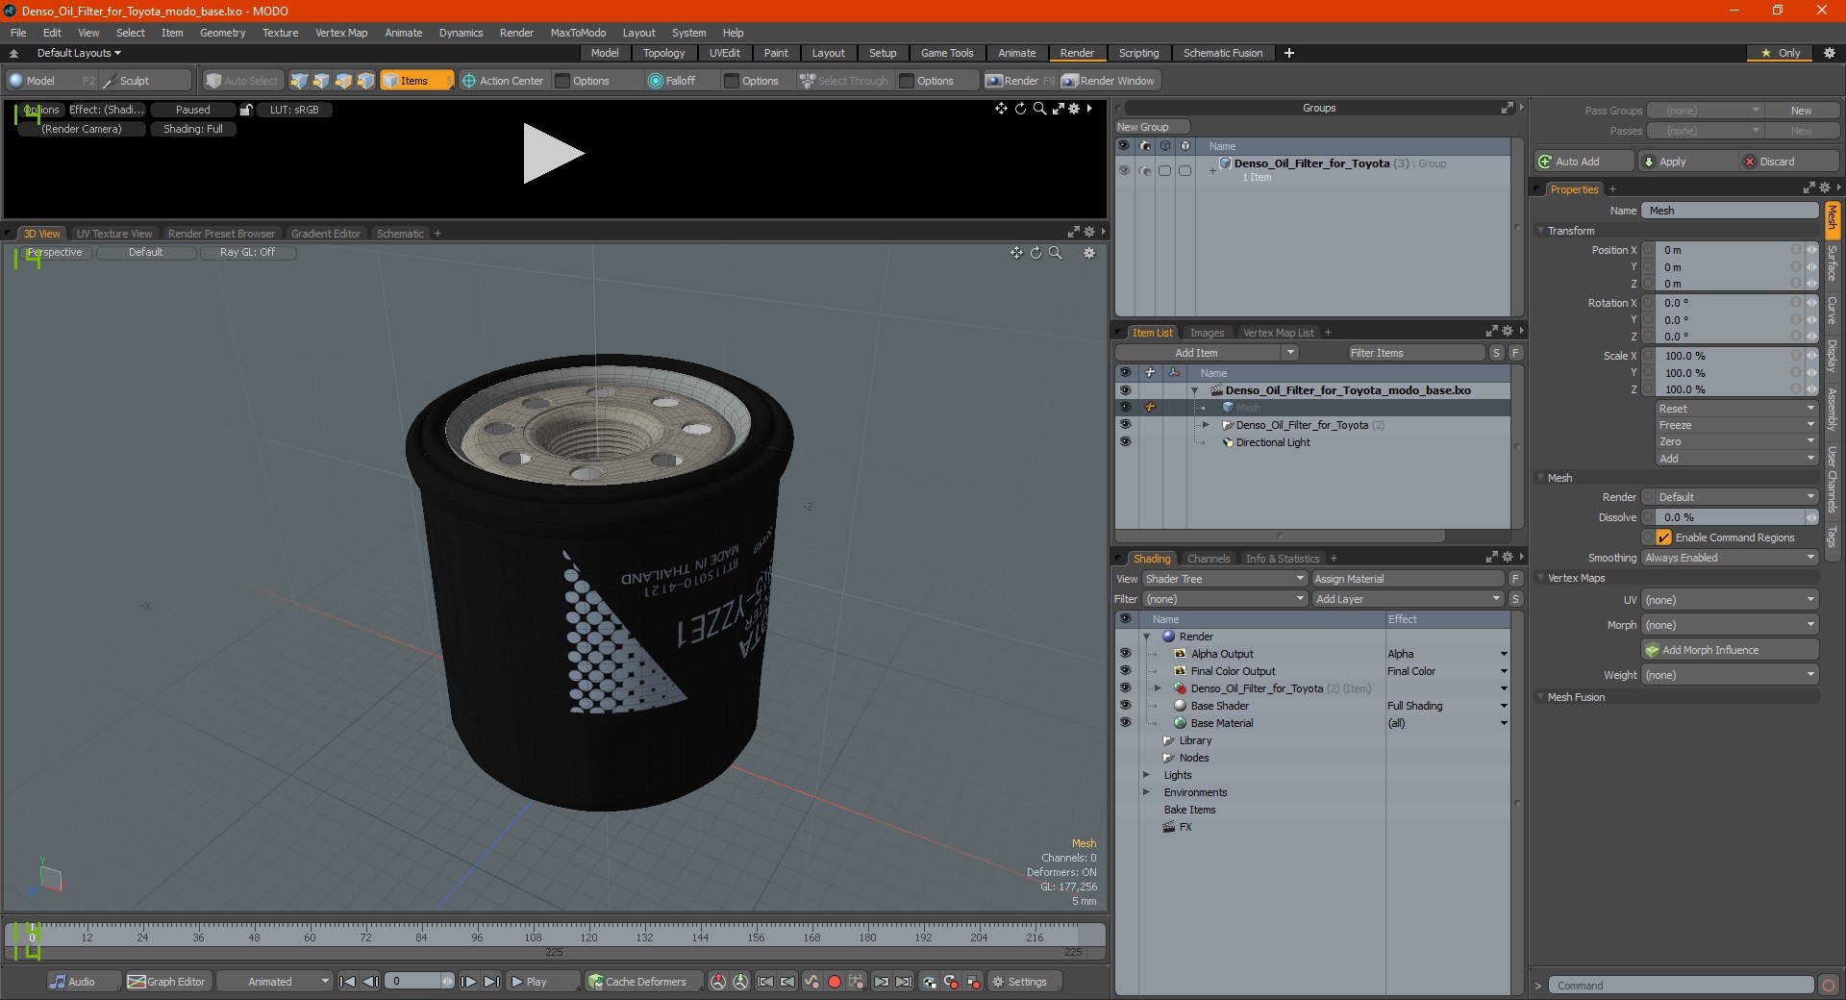1846x1000 pixels.
Task: Expand the Lights tree node
Action: pyautogui.click(x=1146, y=775)
